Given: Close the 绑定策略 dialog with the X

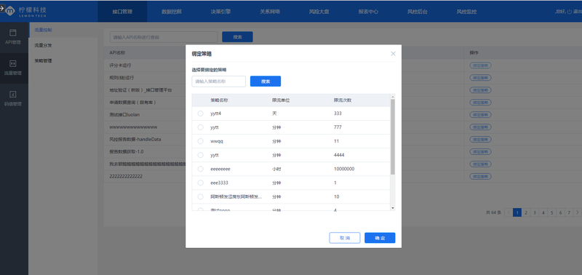Looking at the screenshot, I should point(393,53).
